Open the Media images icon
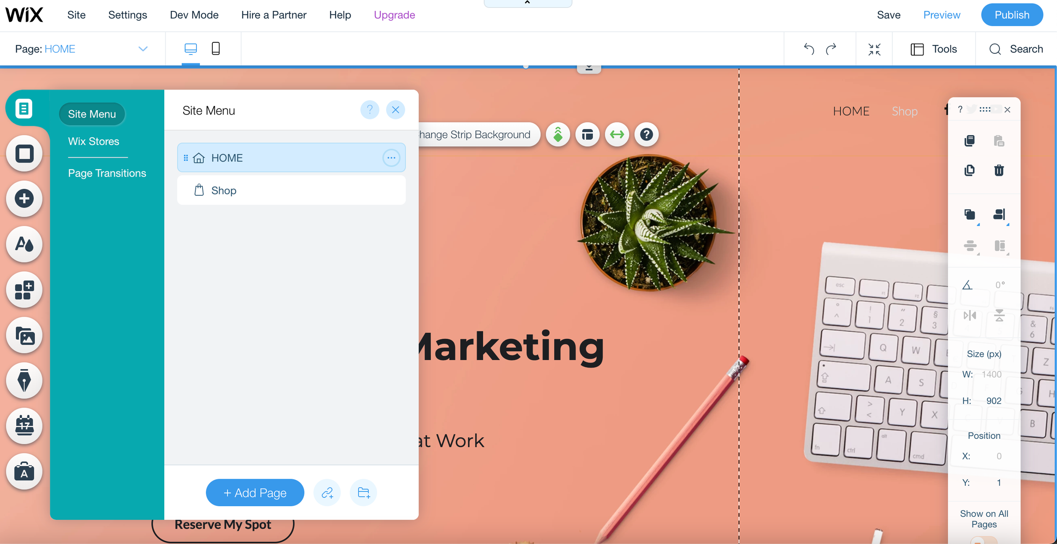The height and width of the screenshot is (544, 1057). 24,336
